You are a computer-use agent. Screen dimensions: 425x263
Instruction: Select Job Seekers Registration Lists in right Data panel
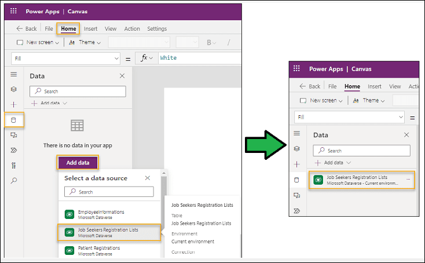click(361, 180)
